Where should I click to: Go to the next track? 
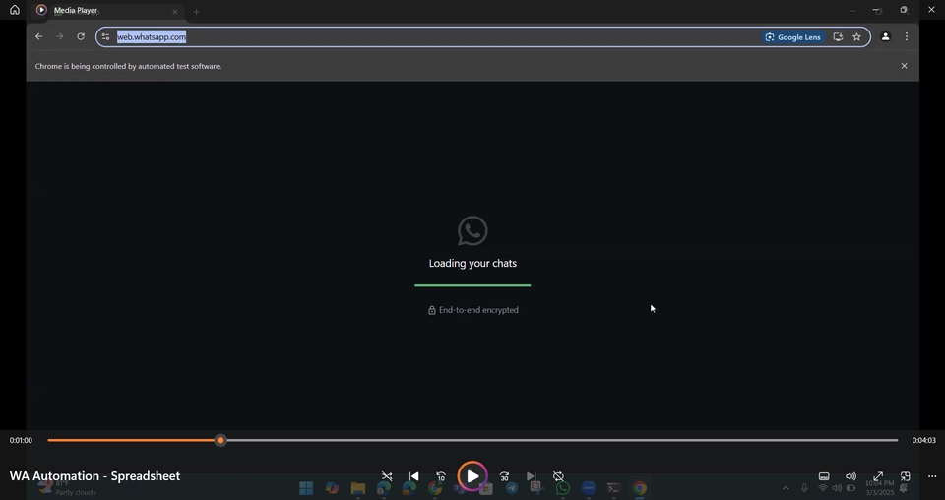pyautogui.click(x=531, y=476)
